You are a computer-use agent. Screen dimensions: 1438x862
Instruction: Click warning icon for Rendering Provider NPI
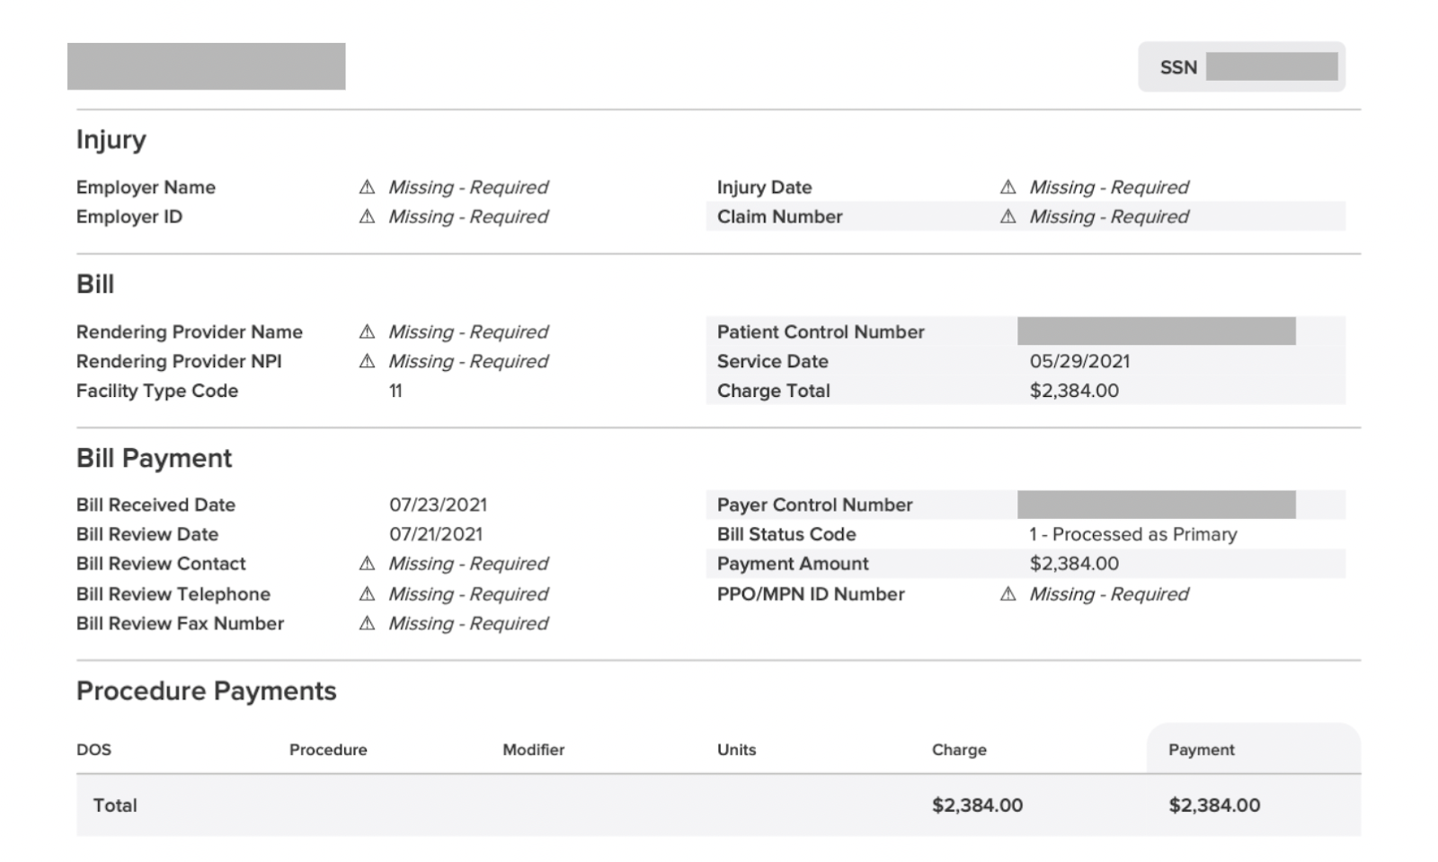click(x=367, y=361)
